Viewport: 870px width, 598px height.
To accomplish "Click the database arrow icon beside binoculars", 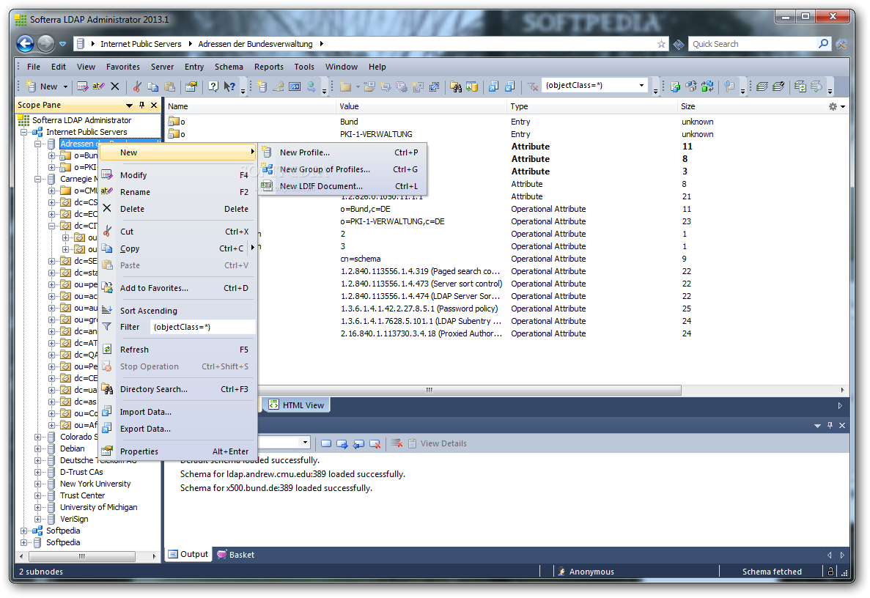I will coord(472,86).
